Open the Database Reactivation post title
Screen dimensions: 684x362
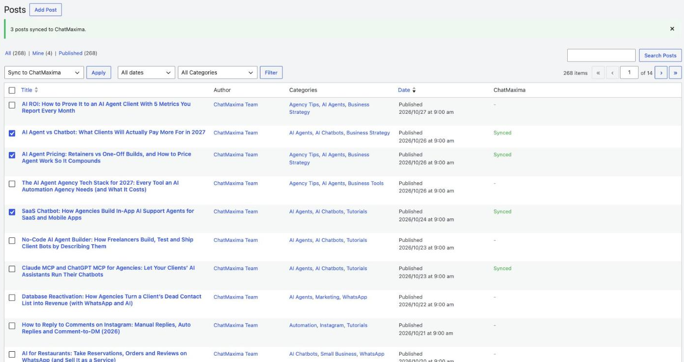pos(111,300)
